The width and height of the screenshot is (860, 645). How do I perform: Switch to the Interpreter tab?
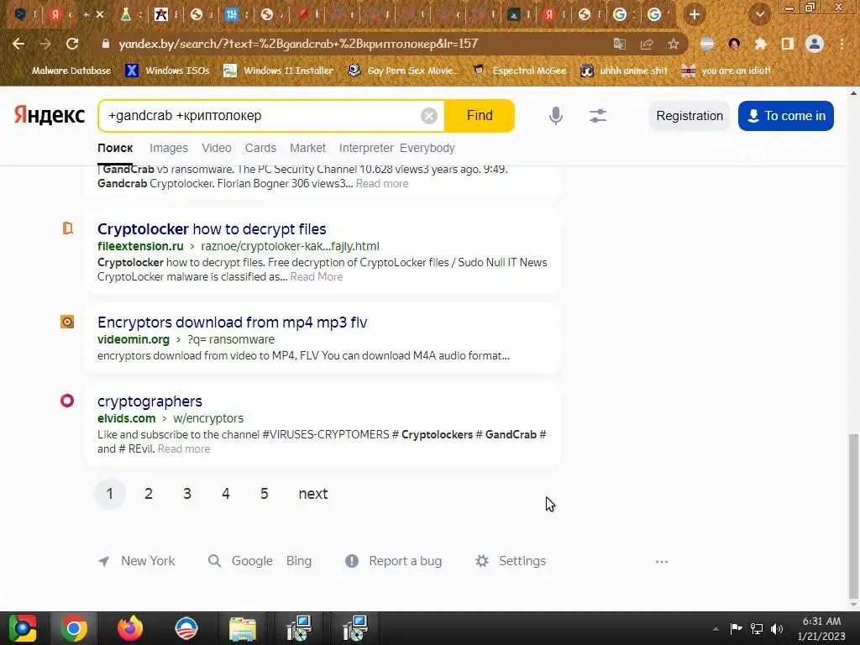pos(366,148)
